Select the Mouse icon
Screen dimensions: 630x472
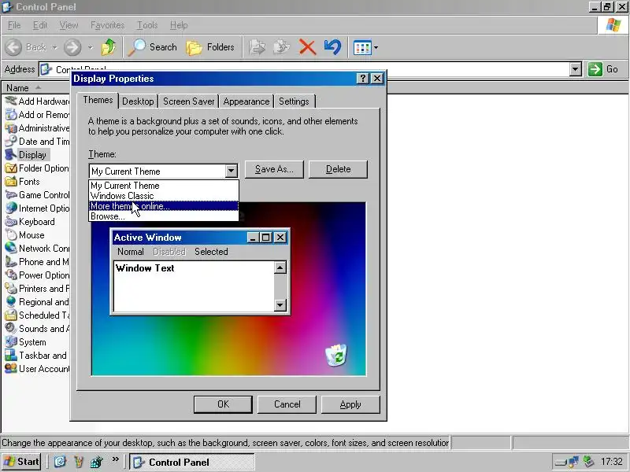(11, 235)
